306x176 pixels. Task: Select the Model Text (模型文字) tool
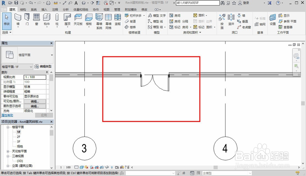pos(157,15)
